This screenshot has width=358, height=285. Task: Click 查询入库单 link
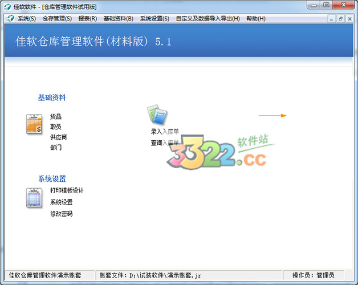165,143
